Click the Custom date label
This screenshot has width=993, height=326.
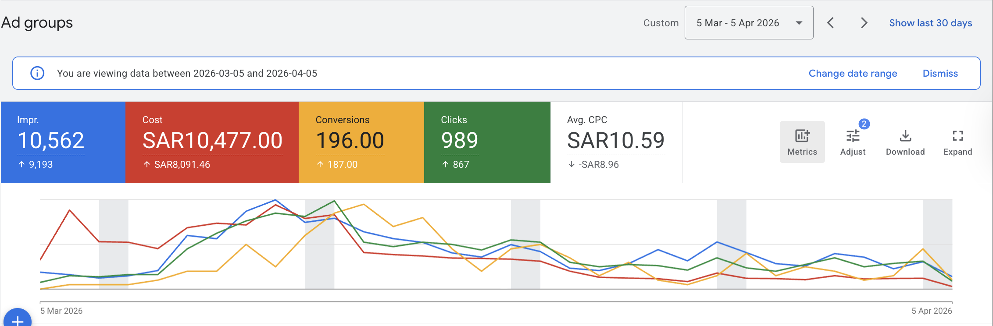661,23
